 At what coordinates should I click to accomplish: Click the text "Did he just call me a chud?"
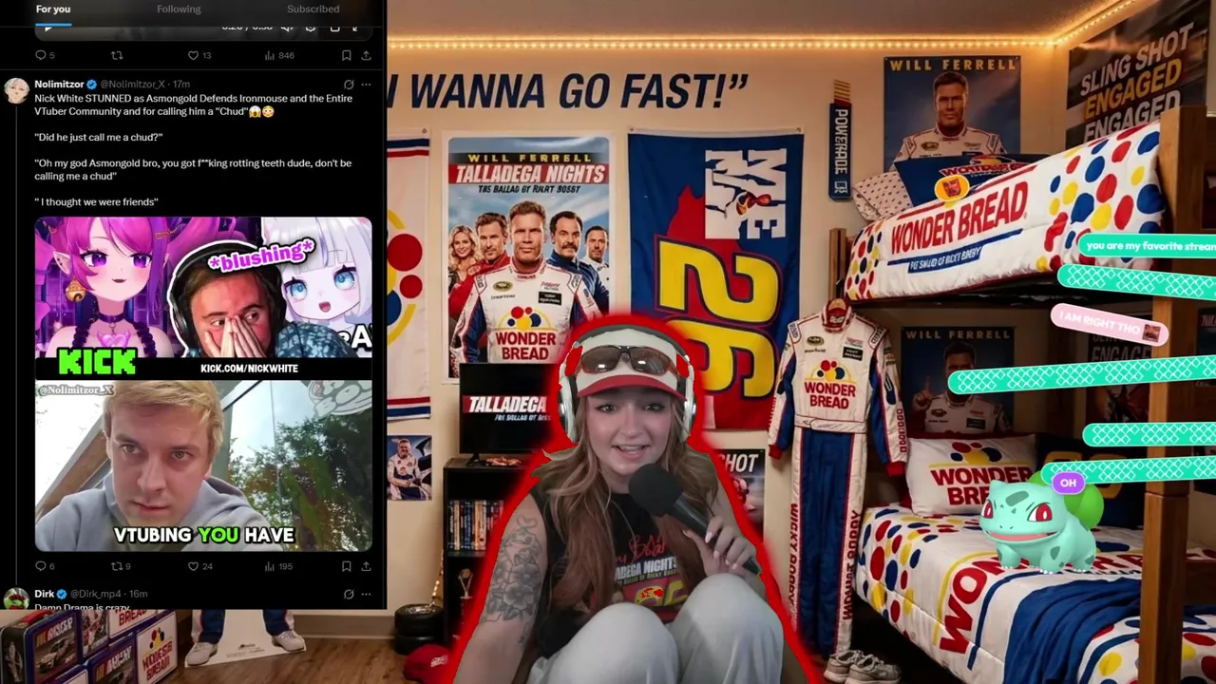pos(99,137)
